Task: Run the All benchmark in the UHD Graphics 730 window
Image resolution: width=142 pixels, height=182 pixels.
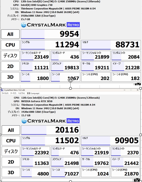Action: click(x=10, y=34)
